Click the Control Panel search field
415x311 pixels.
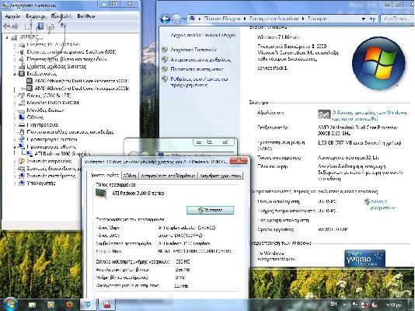[397, 19]
